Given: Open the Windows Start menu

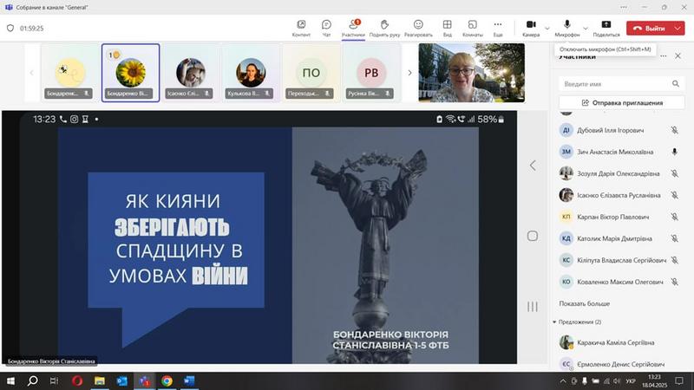Looking at the screenshot, I should pyautogui.click(x=10, y=380).
